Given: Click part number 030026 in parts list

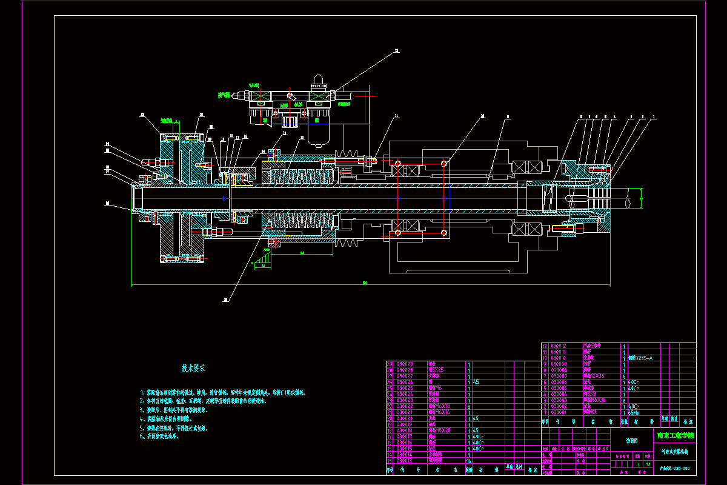Looking at the screenshot, I should pos(405,382).
